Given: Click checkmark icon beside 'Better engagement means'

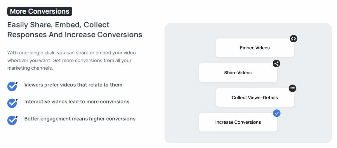Looking at the screenshot, I should coord(13,120).
